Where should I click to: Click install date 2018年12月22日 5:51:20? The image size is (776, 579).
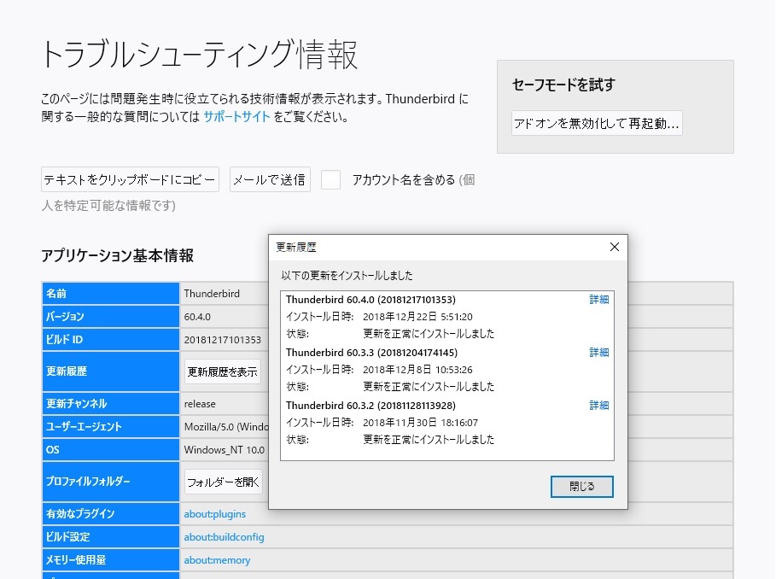(x=417, y=317)
